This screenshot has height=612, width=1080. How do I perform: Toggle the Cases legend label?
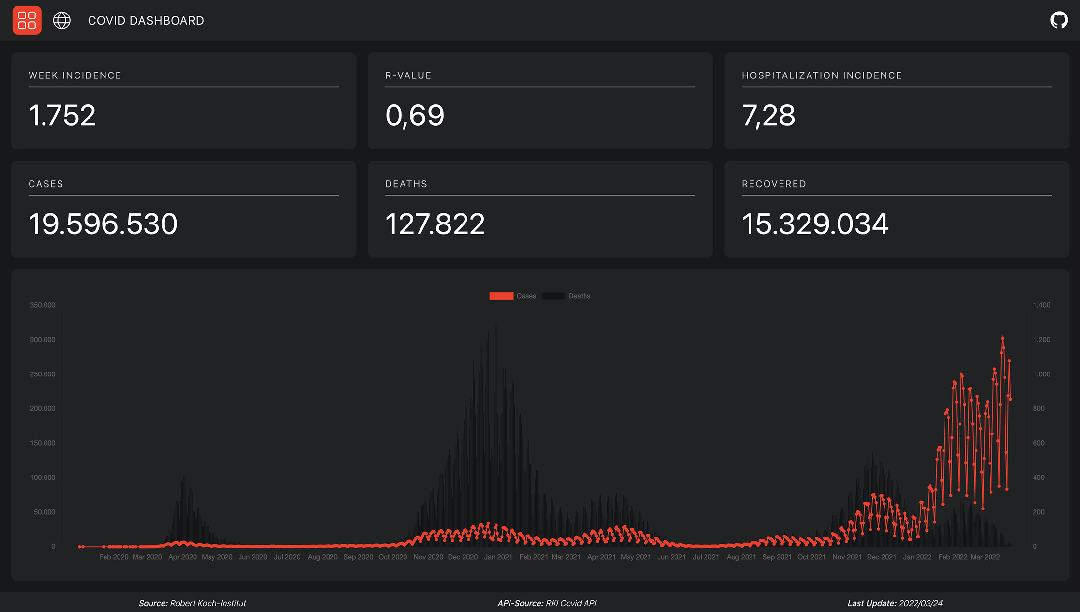pos(526,296)
